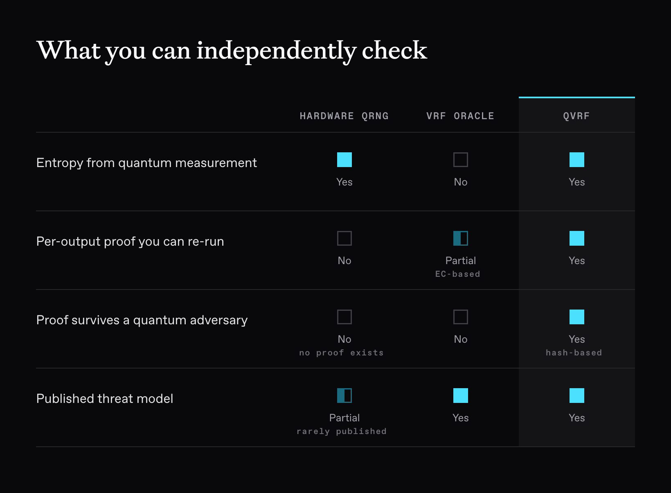Click QVRF filled square in quantum adversary row
This screenshot has width=671, height=493.
577,317
